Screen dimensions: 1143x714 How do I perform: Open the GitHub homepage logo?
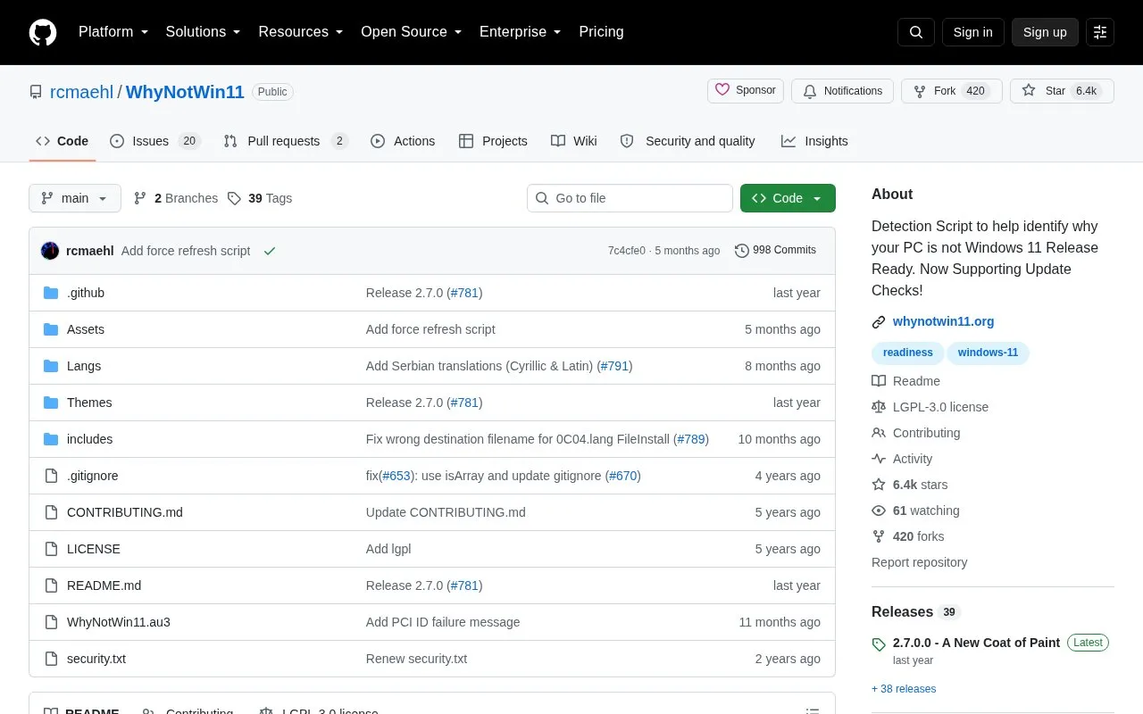coord(43,32)
